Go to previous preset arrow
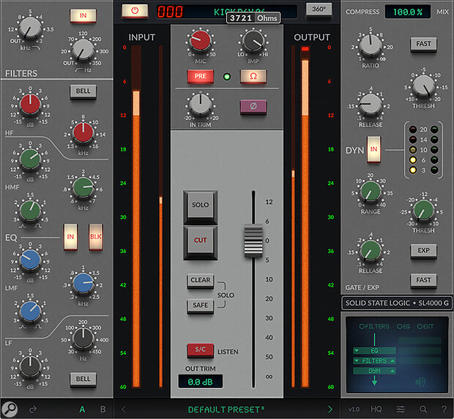Image resolution: width=454 pixels, height=419 pixels. click(x=124, y=409)
